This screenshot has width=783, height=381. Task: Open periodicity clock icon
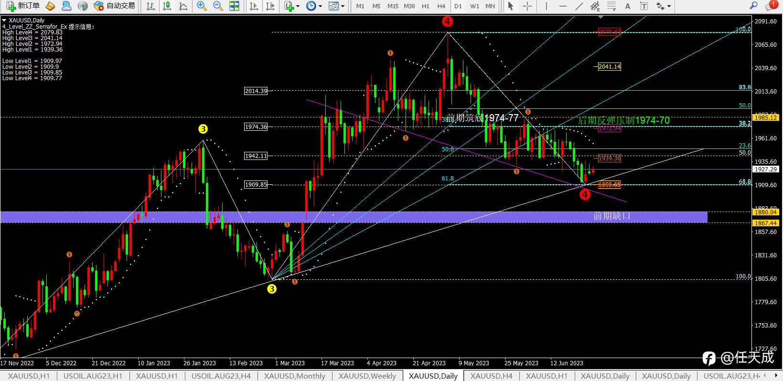(311, 6)
